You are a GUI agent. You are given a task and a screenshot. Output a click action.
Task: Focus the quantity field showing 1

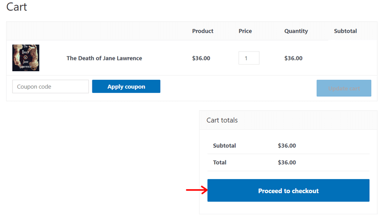tap(249, 58)
